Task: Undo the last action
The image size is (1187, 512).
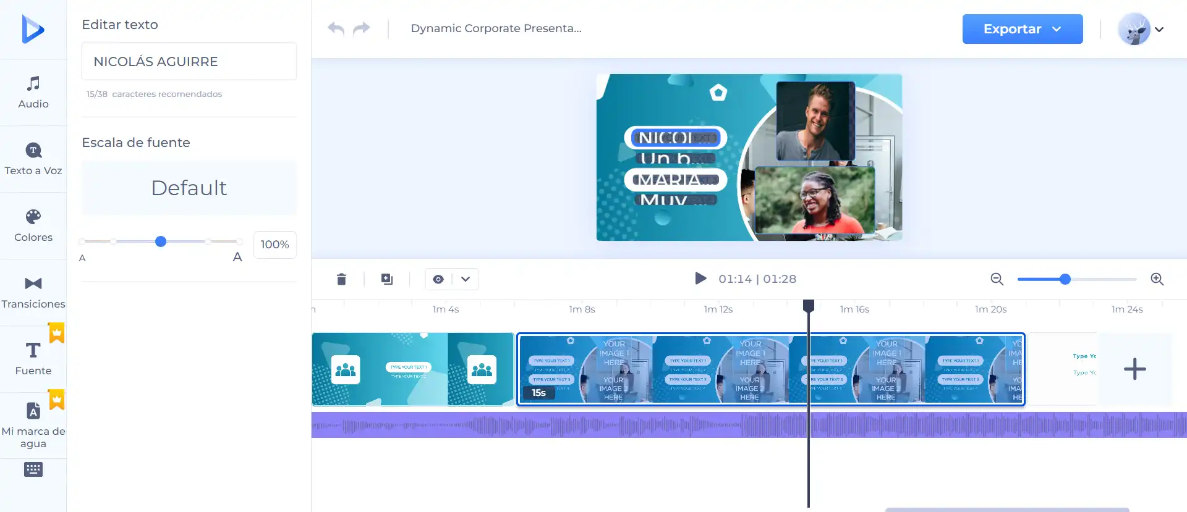Action: 336,28
